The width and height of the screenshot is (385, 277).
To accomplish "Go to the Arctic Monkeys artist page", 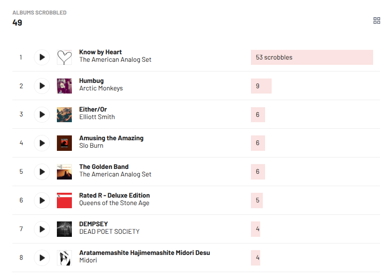I will click(101, 88).
